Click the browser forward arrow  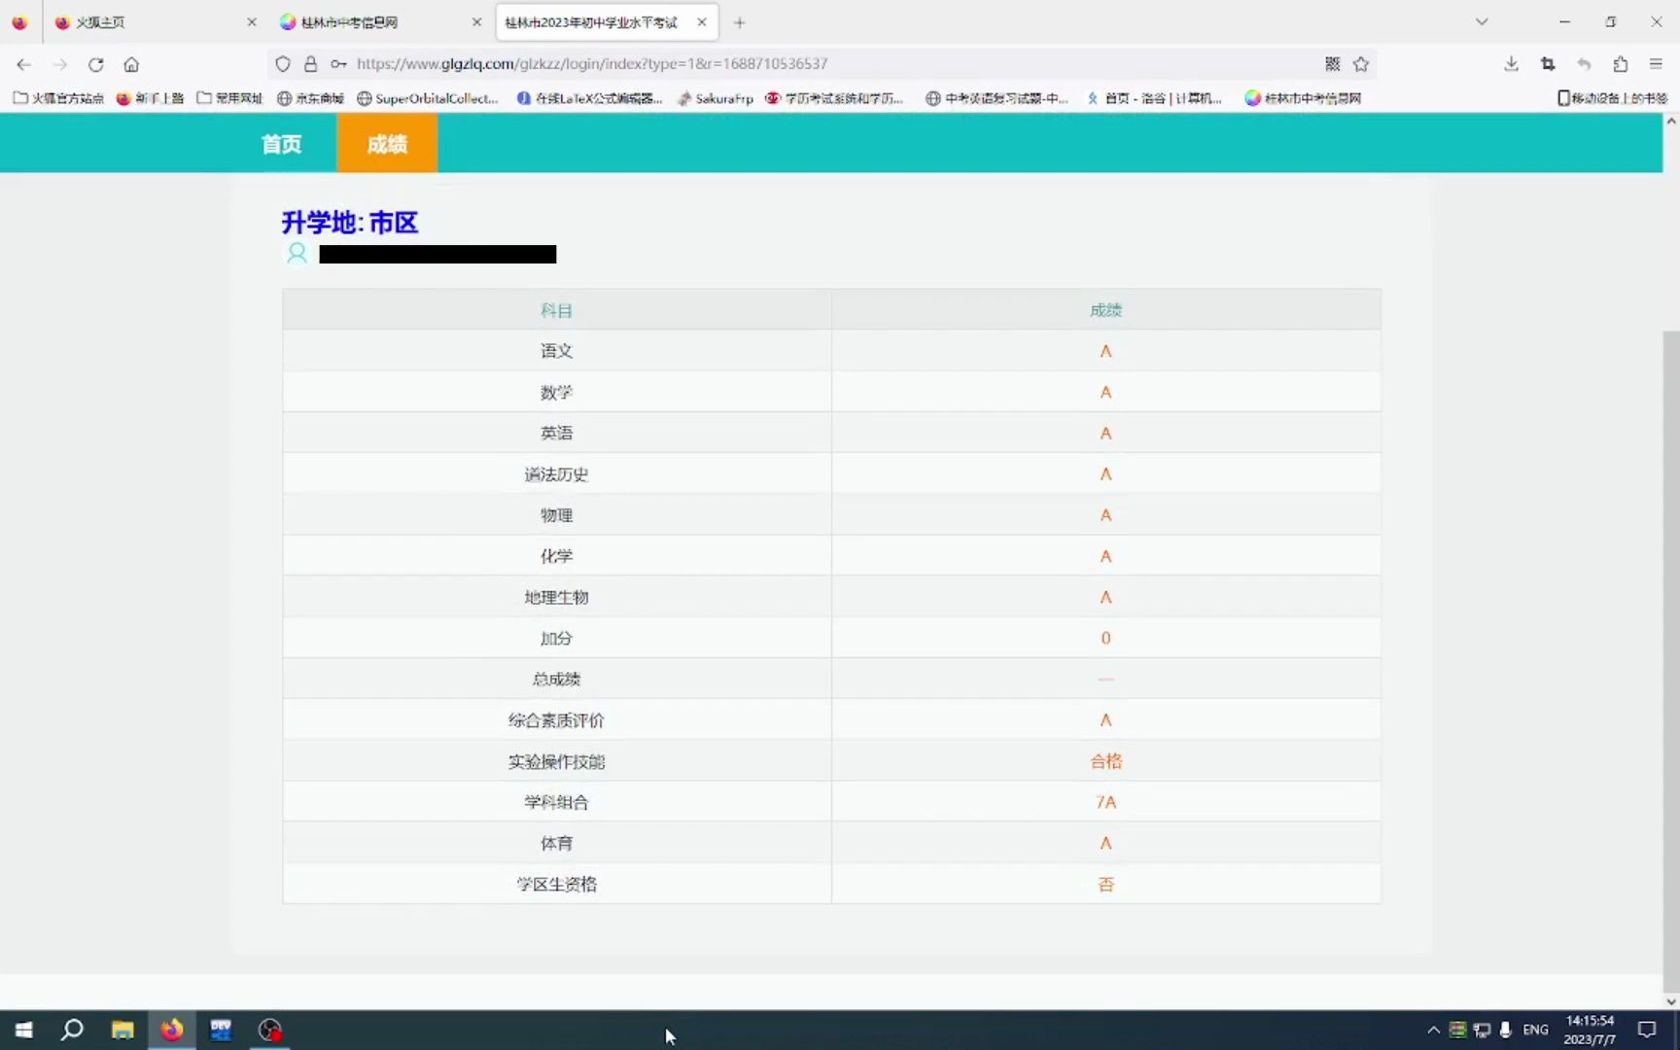click(60, 64)
